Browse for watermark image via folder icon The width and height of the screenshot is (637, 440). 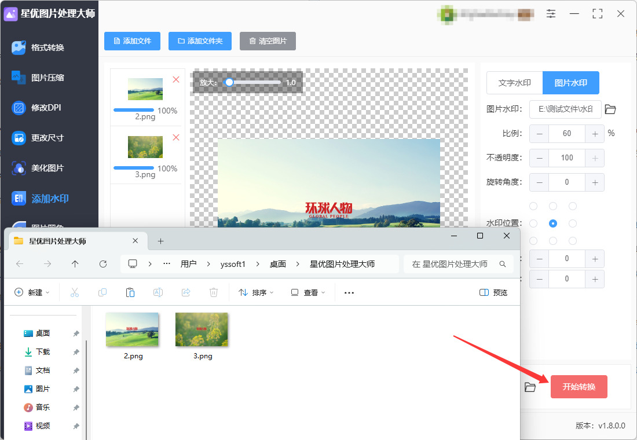pos(610,109)
